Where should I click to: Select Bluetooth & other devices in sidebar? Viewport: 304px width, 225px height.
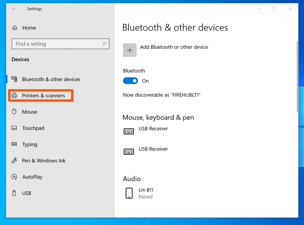click(51, 79)
